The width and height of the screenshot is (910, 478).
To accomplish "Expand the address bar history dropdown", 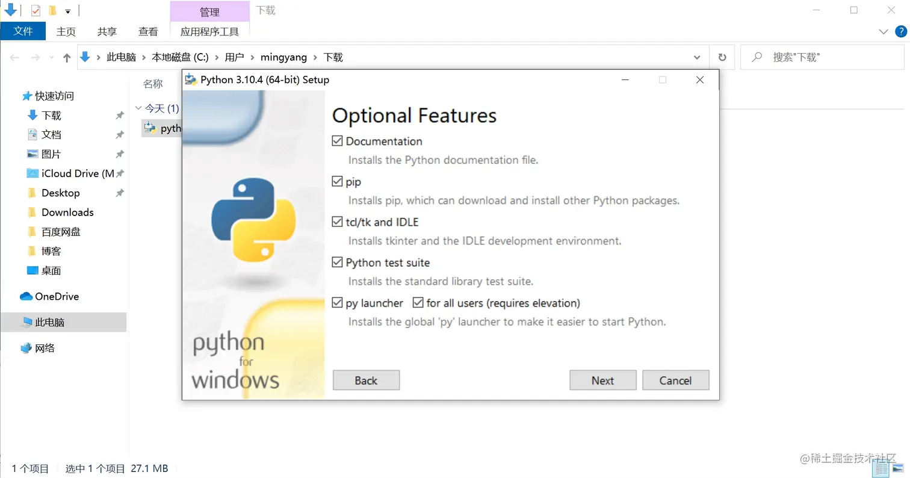I will pyautogui.click(x=697, y=58).
